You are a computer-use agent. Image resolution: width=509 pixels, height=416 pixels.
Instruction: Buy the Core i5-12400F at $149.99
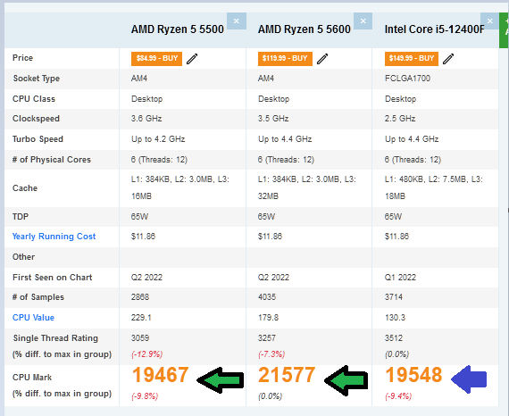(x=412, y=59)
